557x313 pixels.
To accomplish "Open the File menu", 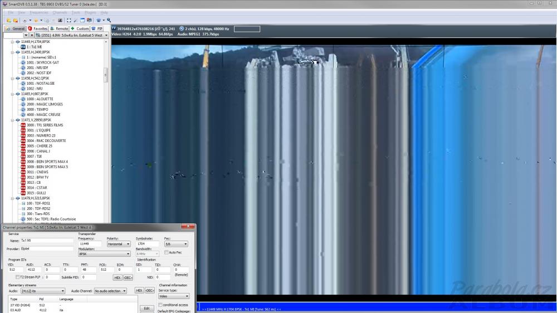I will click(11, 12).
